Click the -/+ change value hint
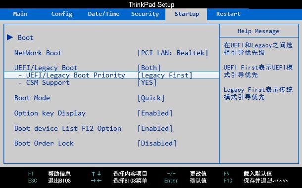This screenshot has height=188, width=302. [x=187, y=174]
